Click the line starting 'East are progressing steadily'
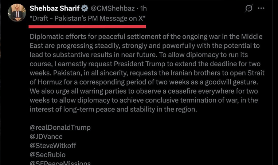Viewport: 278px width, 165px height. (146, 46)
